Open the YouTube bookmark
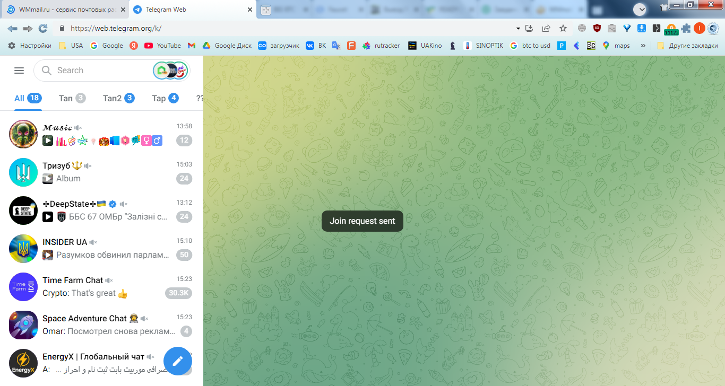The height and width of the screenshot is (386, 725). click(x=162, y=46)
